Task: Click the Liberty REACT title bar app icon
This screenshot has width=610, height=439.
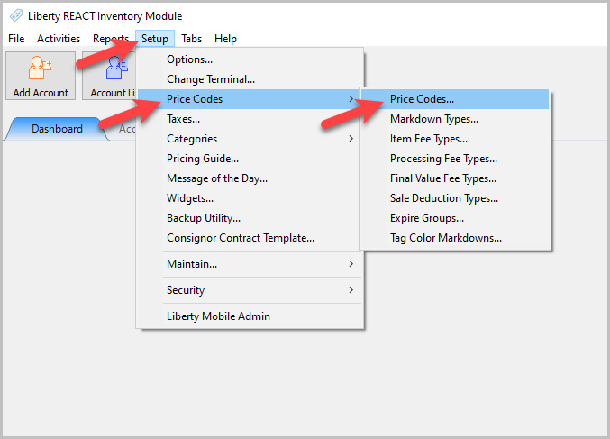Action: pyautogui.click(x=16, y=15)
